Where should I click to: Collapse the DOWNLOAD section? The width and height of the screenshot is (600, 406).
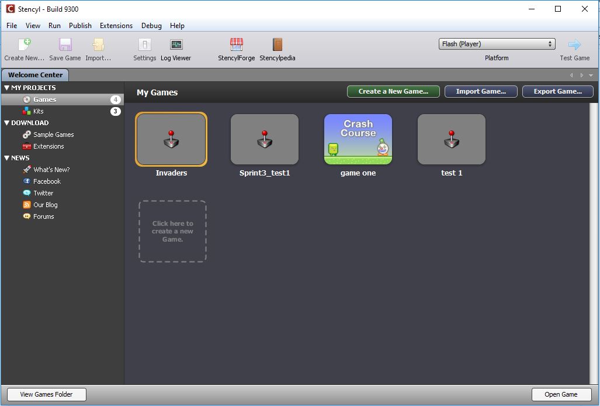coord(6,123)
